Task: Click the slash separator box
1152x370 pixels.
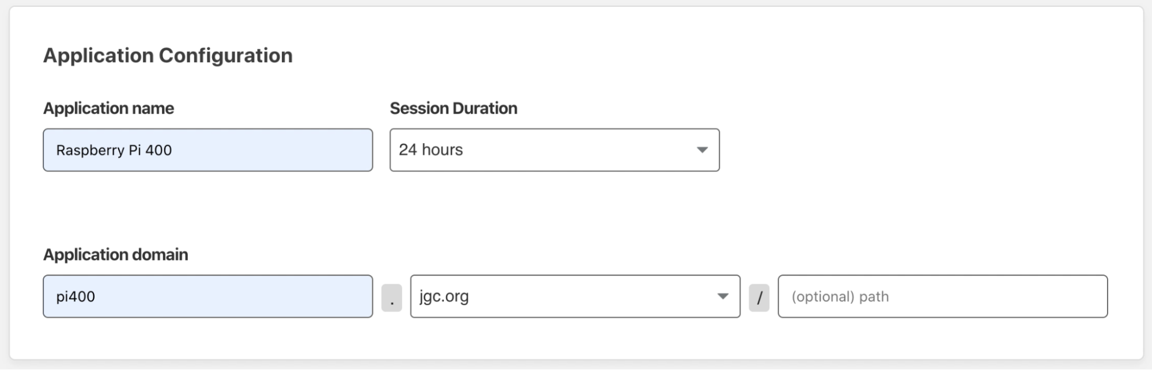Action: (759, 297)
